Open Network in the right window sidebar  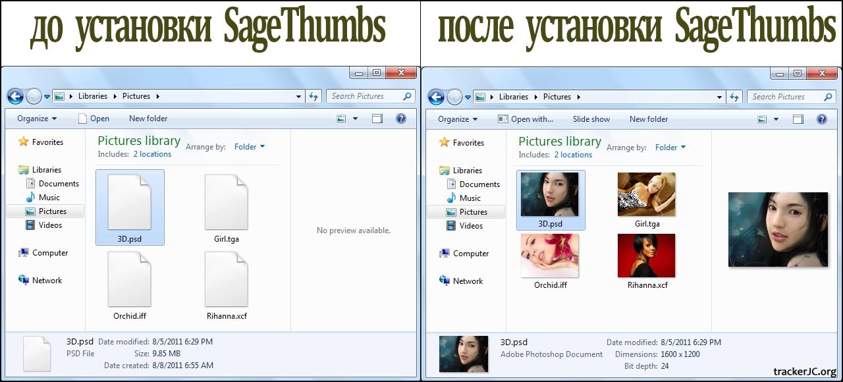(x=468, y=281)
